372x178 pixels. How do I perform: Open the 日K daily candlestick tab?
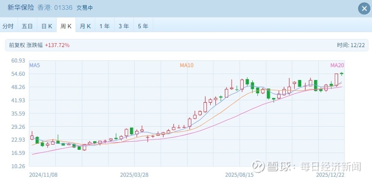(47, 26)
